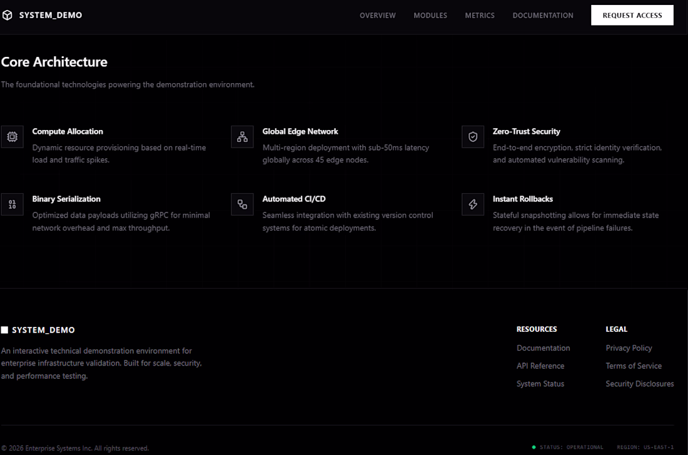688x455 pixels.
Task: Click the white square footer logo icon
Action: [x=4, y=330]
